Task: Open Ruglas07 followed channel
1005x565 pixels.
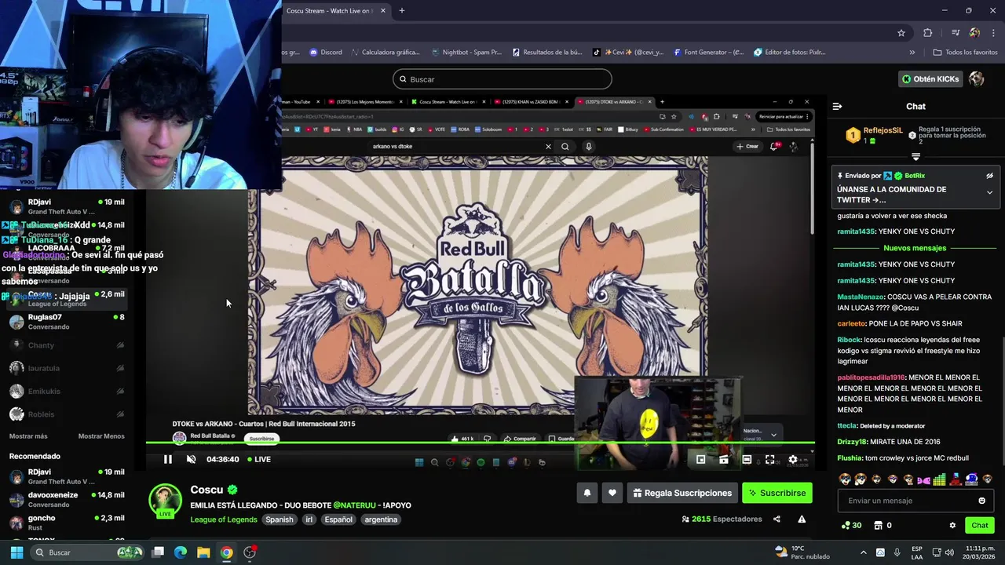Action: click(x=67, y=322)
